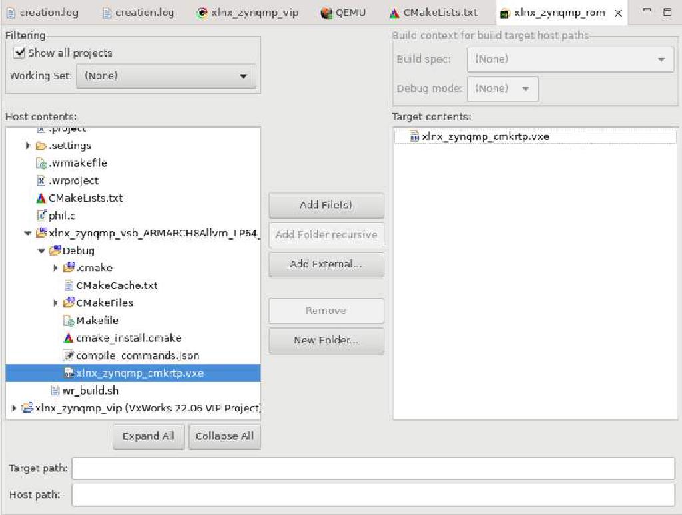Click the .wrproject Wind River project icon

click(x=40, y=180)
